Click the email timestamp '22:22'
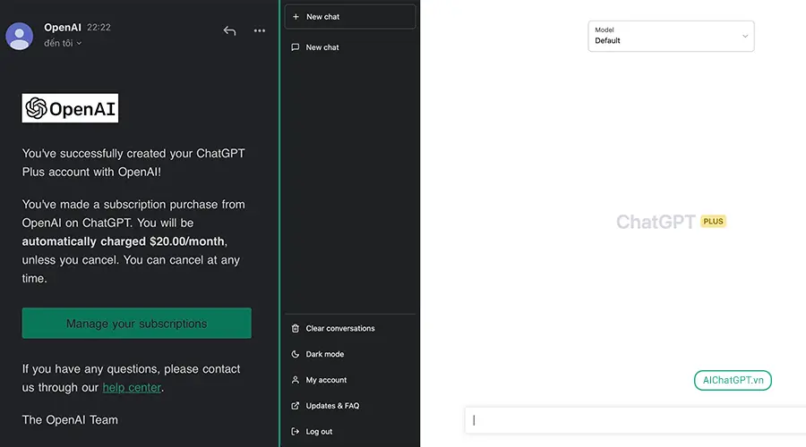 click(x=99, y=27)
